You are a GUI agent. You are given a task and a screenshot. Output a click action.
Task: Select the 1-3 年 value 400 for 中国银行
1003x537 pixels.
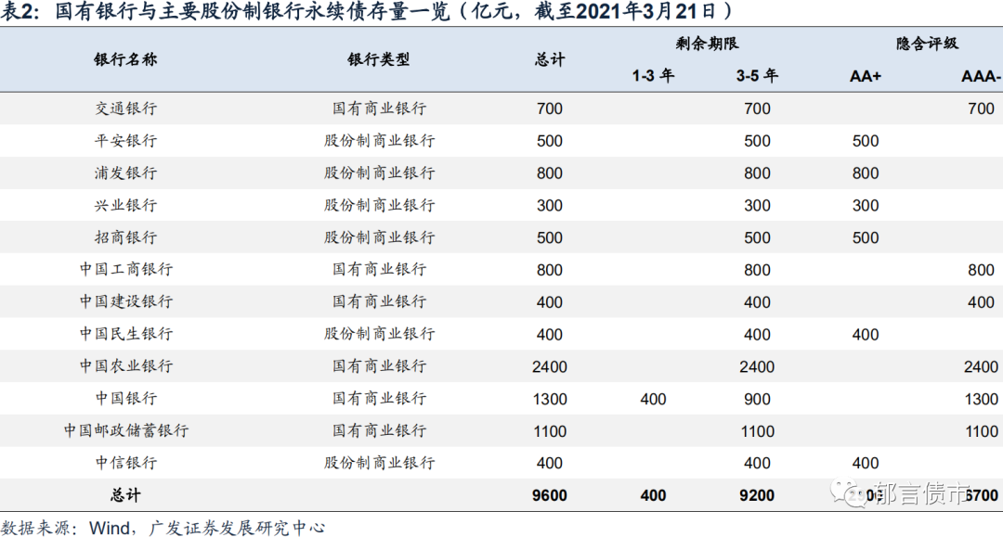653,399
